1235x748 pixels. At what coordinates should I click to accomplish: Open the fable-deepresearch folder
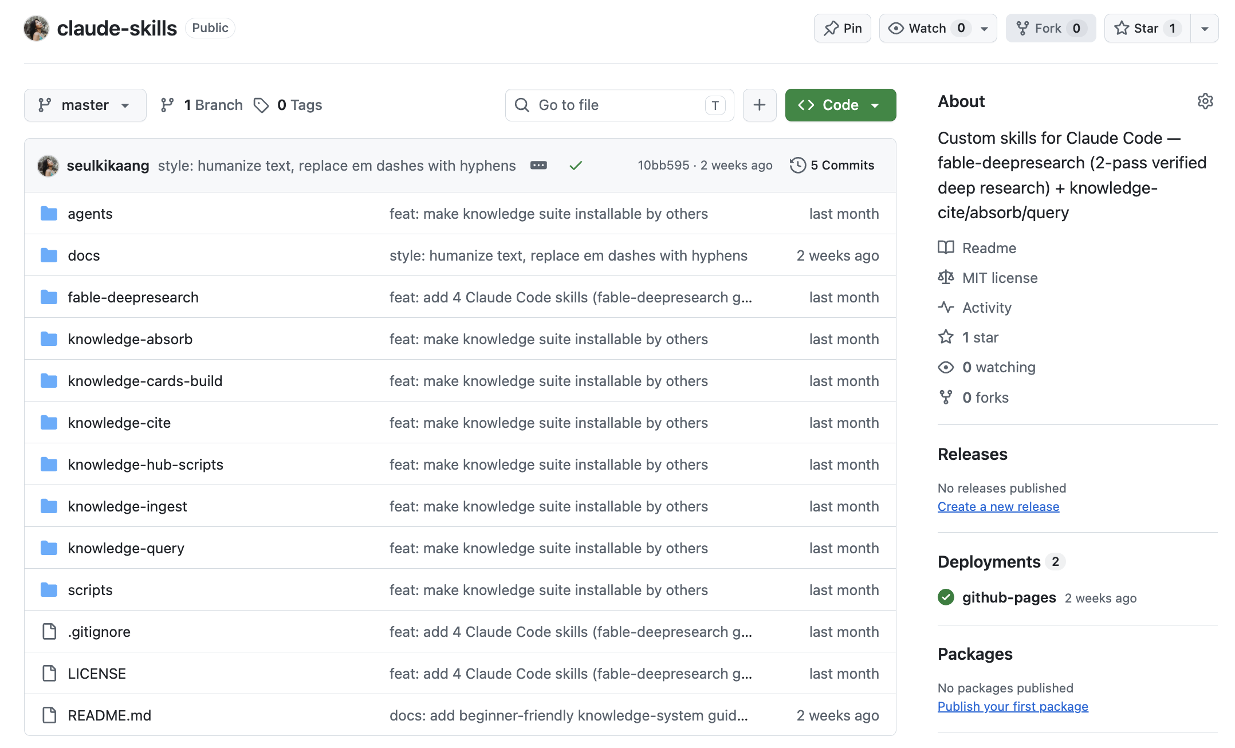click(x=133, y=297)
